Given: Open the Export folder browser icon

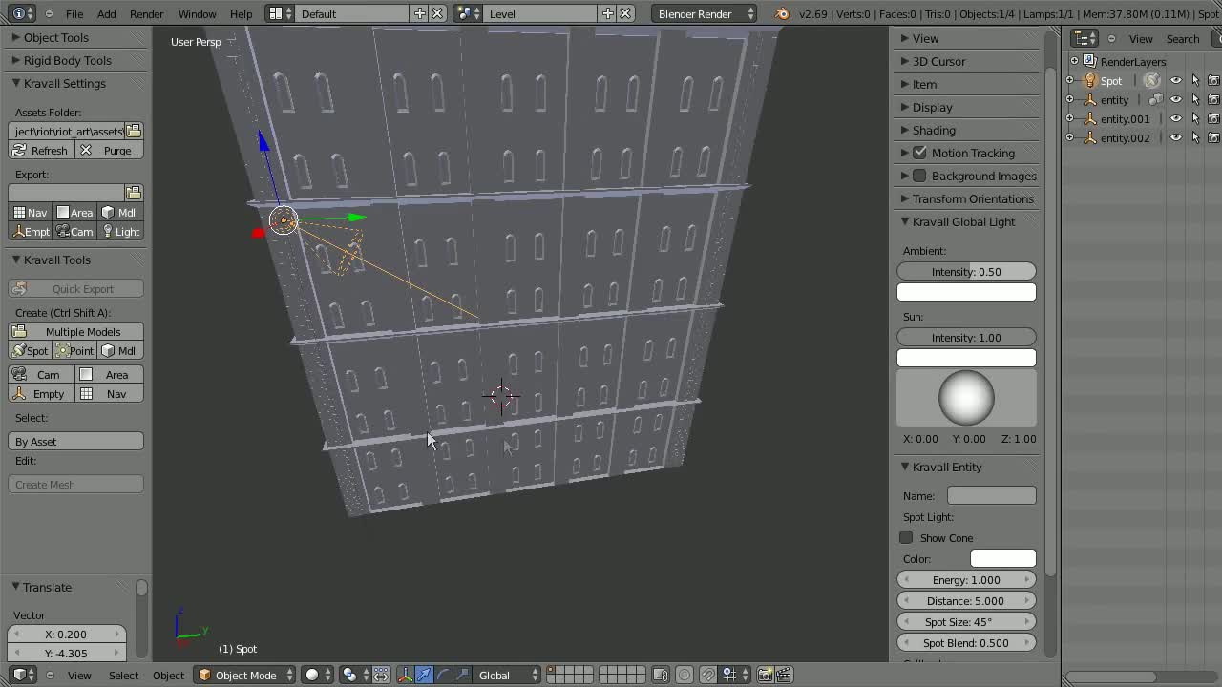Looking at the screenshot, I should point(132,192).
